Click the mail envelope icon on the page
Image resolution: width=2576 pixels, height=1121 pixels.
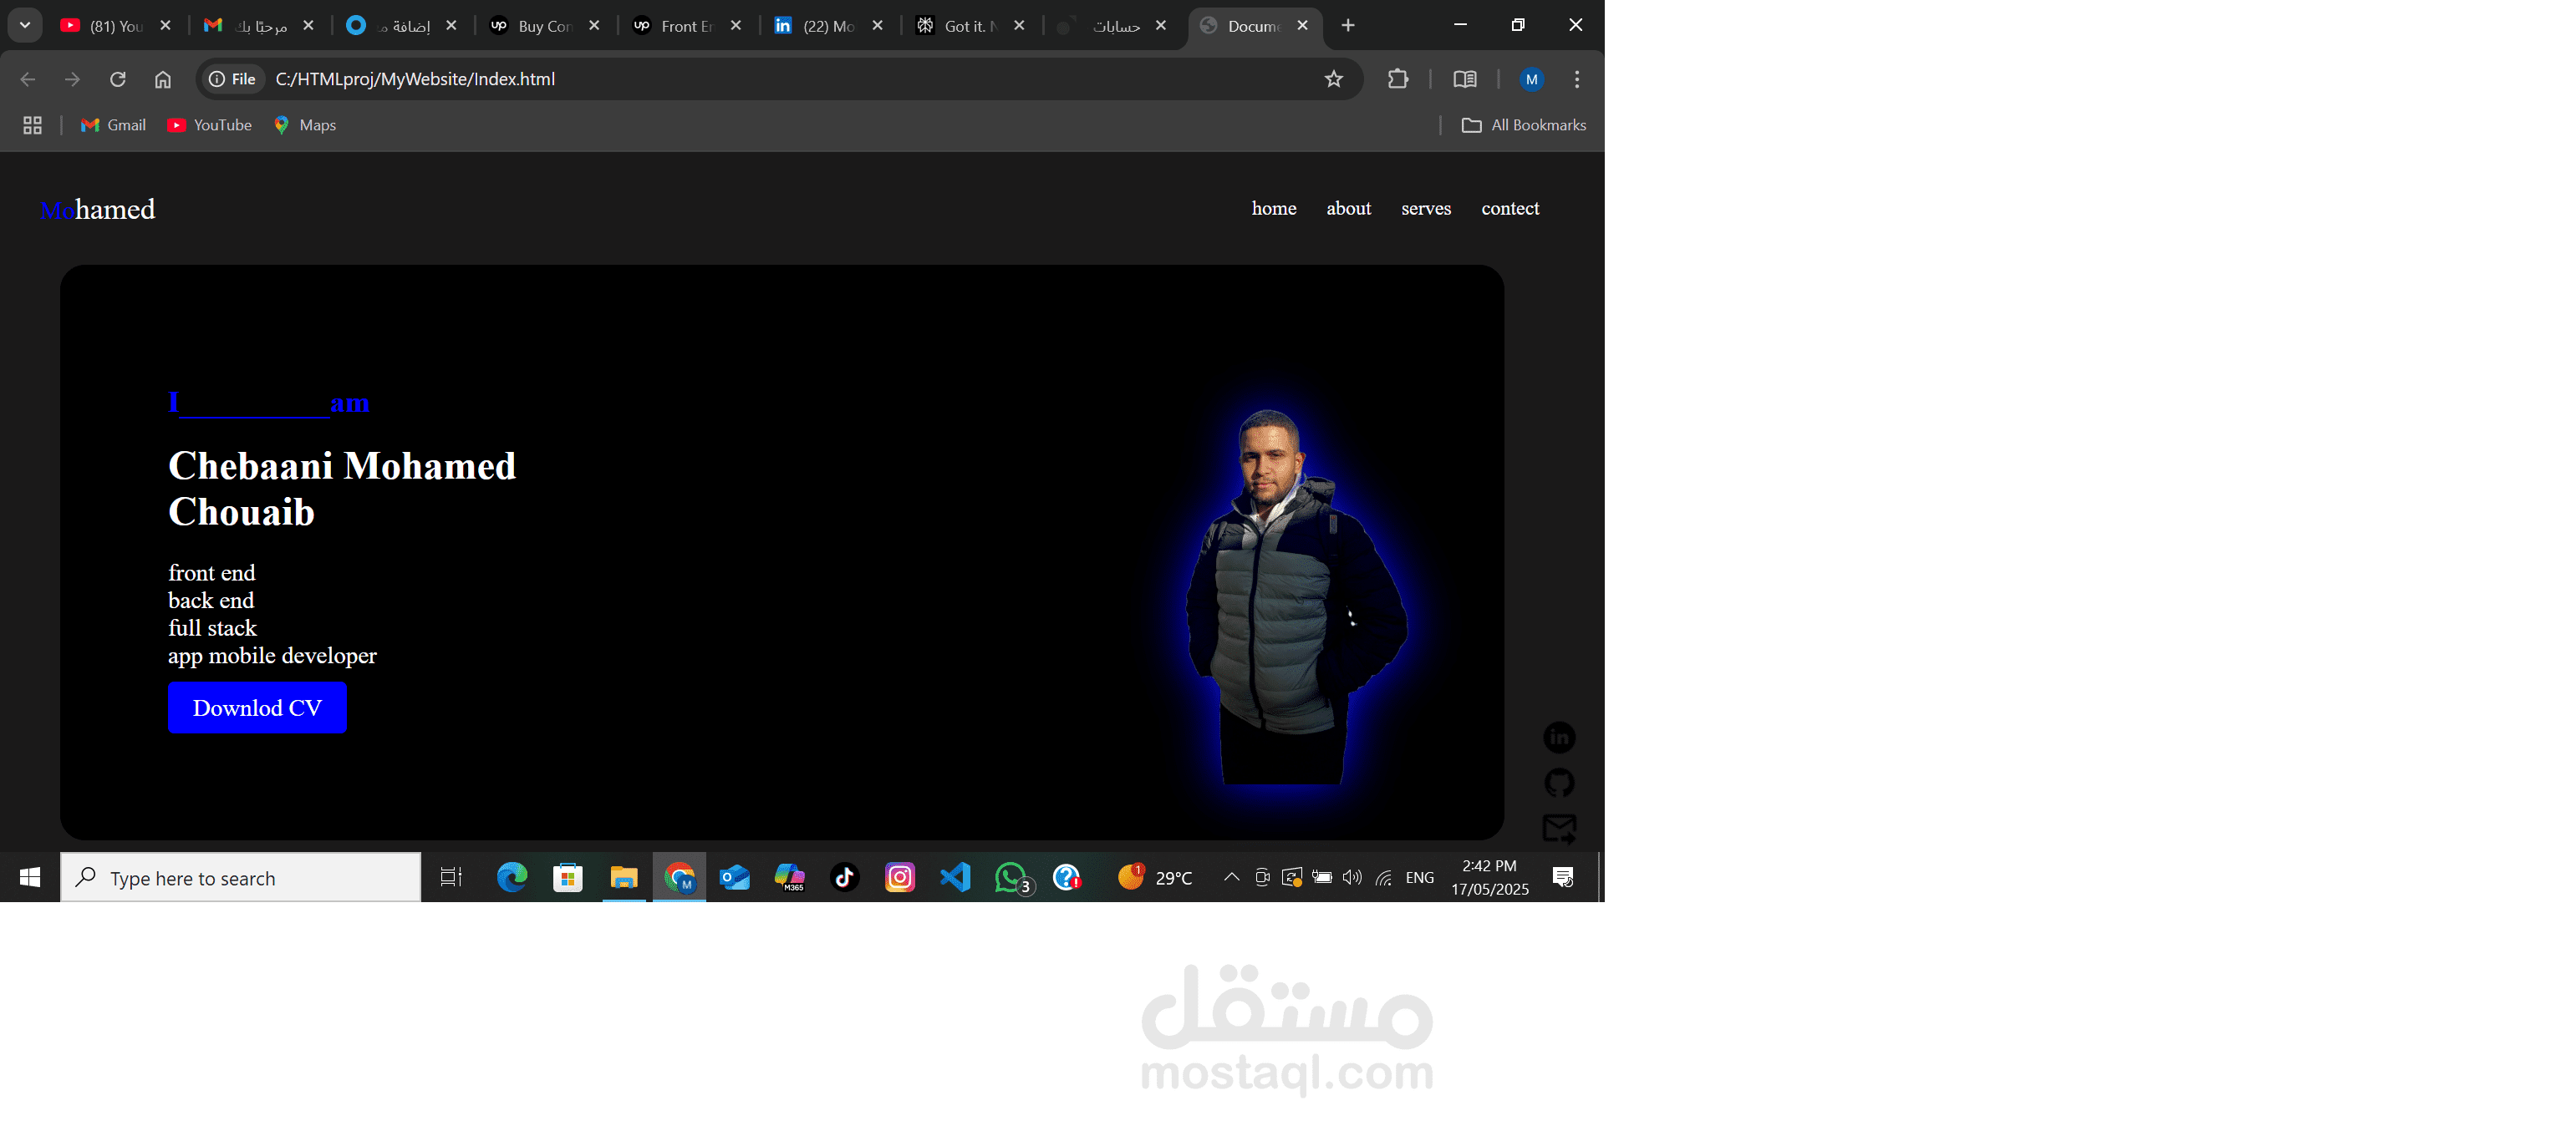pos(1559,829)
